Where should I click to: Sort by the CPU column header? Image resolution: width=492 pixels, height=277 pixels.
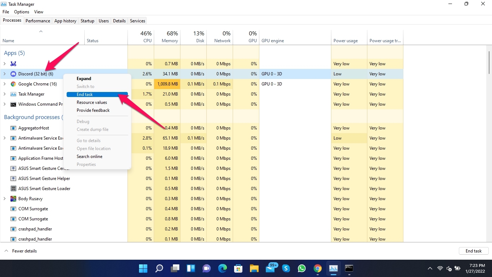(x=141, y=36)
